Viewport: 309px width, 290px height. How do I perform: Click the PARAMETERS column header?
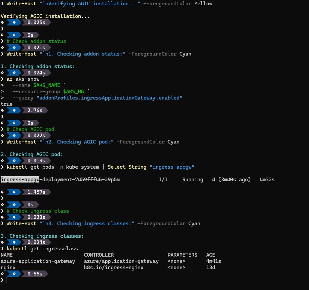point(182,255)
